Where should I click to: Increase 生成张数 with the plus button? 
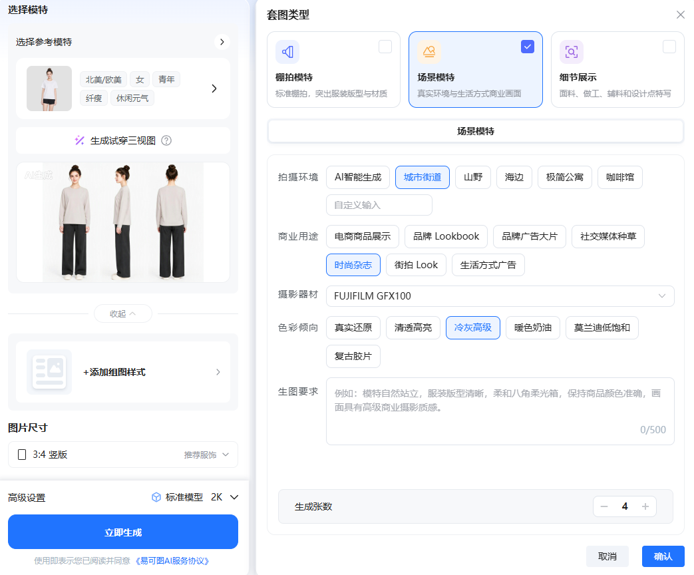tap(645, 506)
